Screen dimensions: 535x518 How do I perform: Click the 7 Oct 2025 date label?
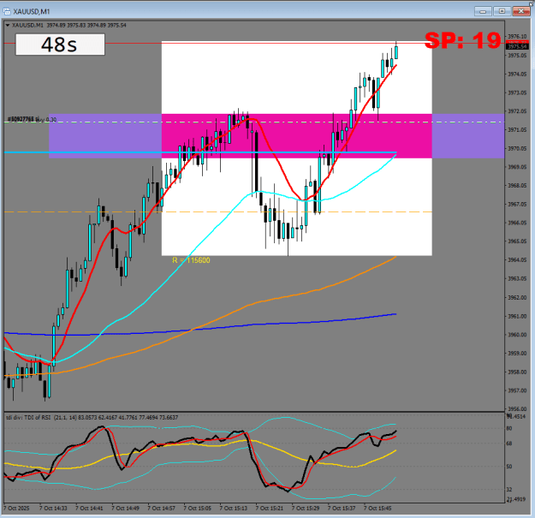[16, 508]
